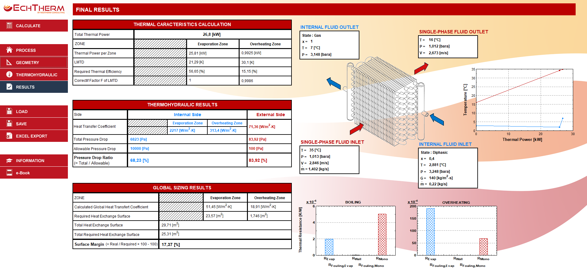Click the floppy disk icon beside SAVE
Screen dimensions: 587x269
tap(9, 123)
